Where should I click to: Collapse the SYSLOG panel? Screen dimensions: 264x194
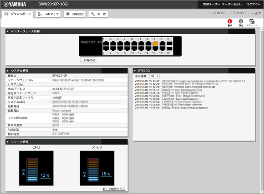tap(135, 71)
